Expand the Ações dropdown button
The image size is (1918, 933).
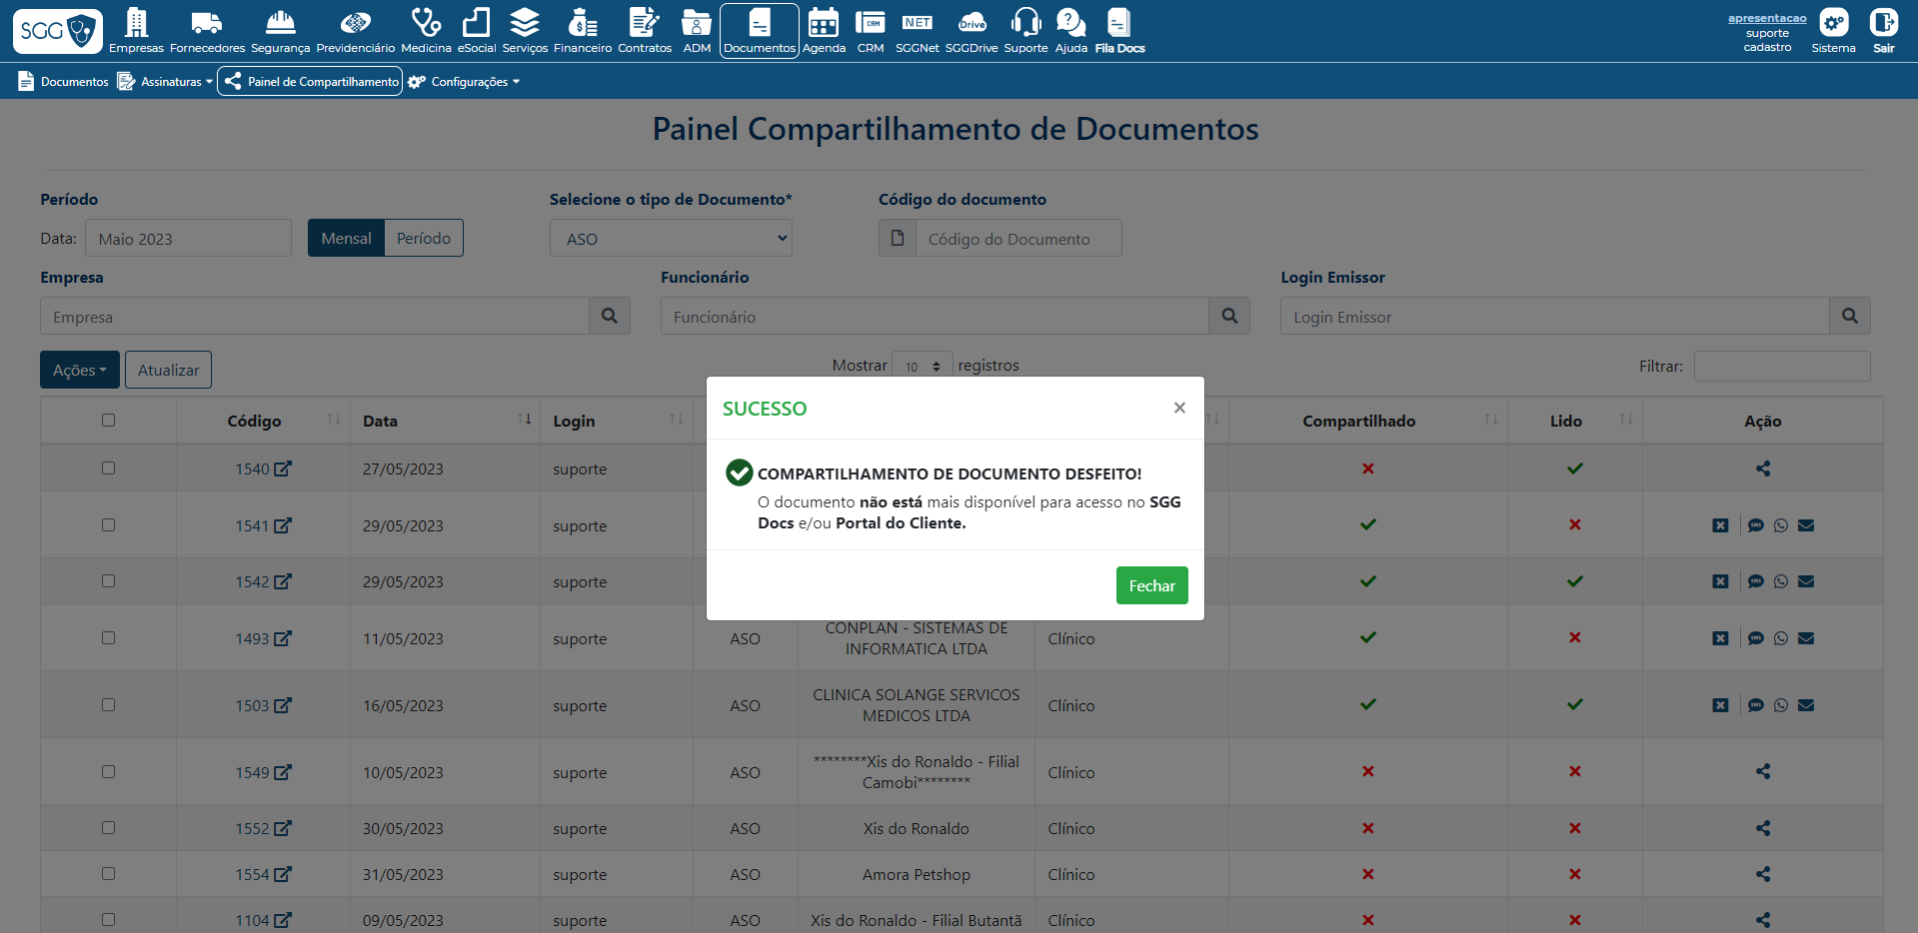point(80,370)
